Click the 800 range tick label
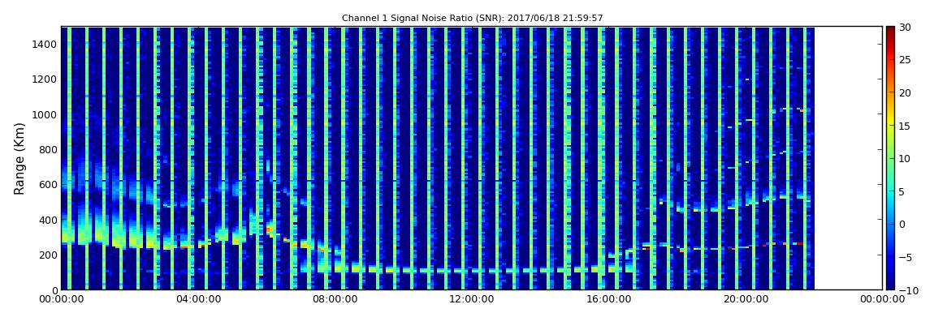 tap(49, 150)
